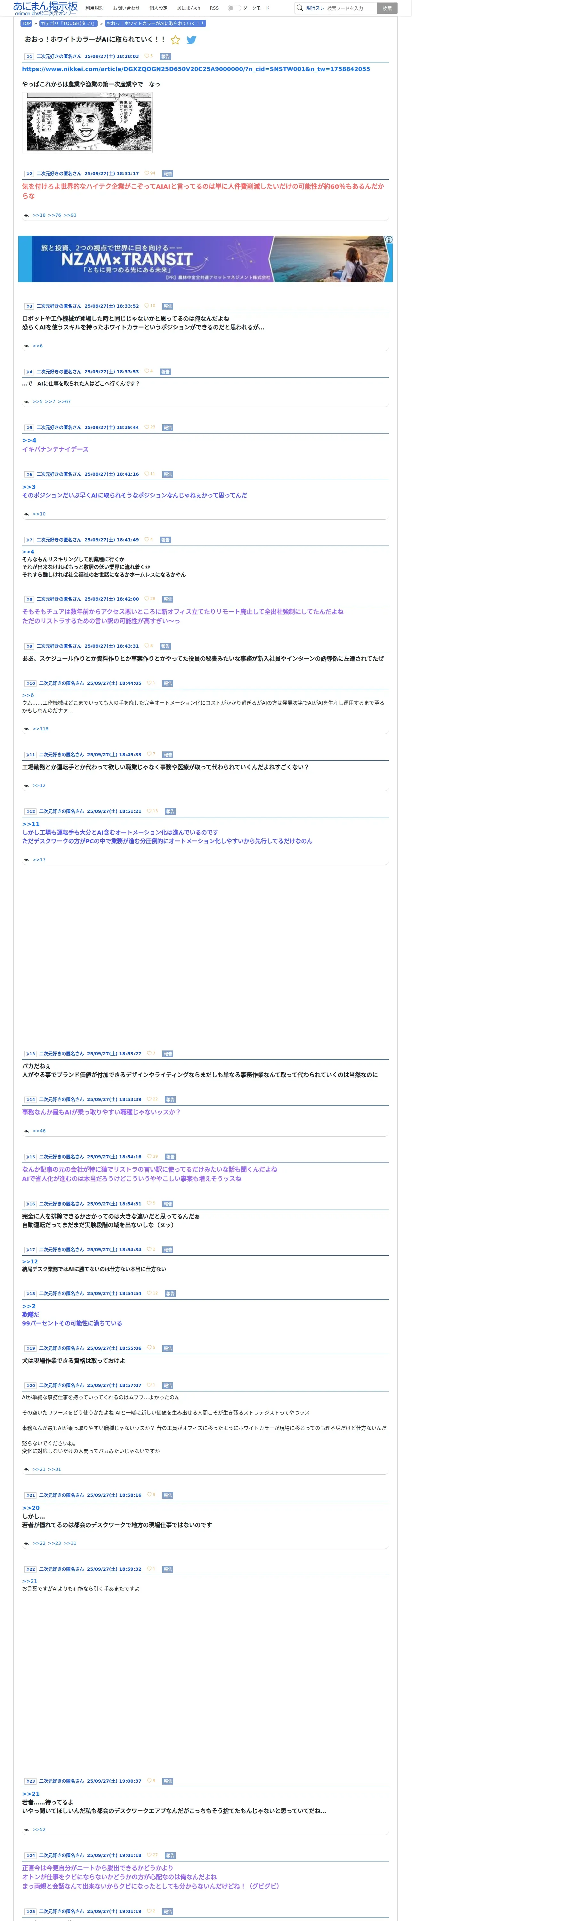
Task: Click the >>11 anchor in post 12's body
Action: 30,824
